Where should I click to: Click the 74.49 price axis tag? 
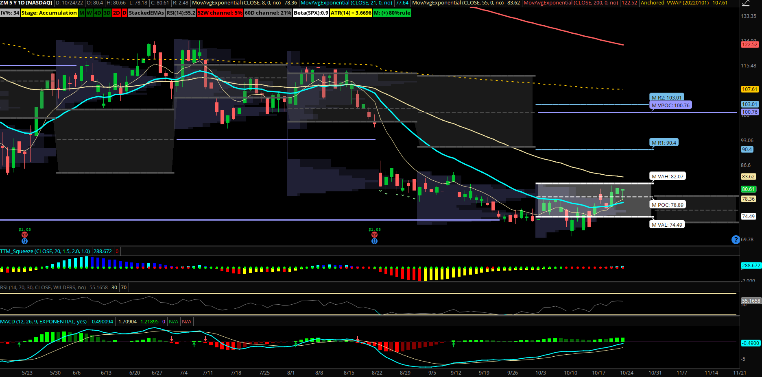click(x=748, y=217)
